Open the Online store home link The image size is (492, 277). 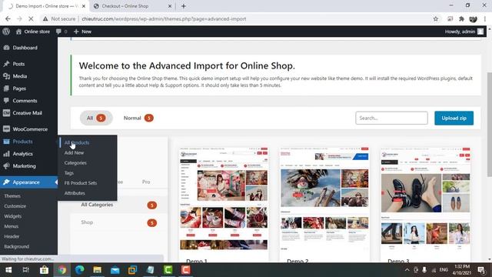(x=33, y=32)
